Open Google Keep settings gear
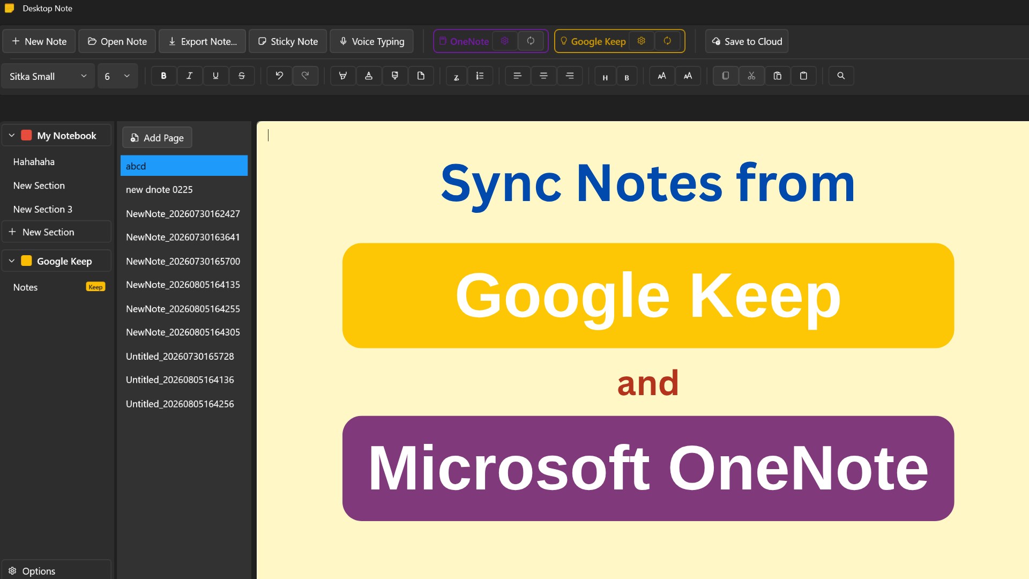Image resolution: width=1029 pixels, height=579 pixels. [641, 41]
